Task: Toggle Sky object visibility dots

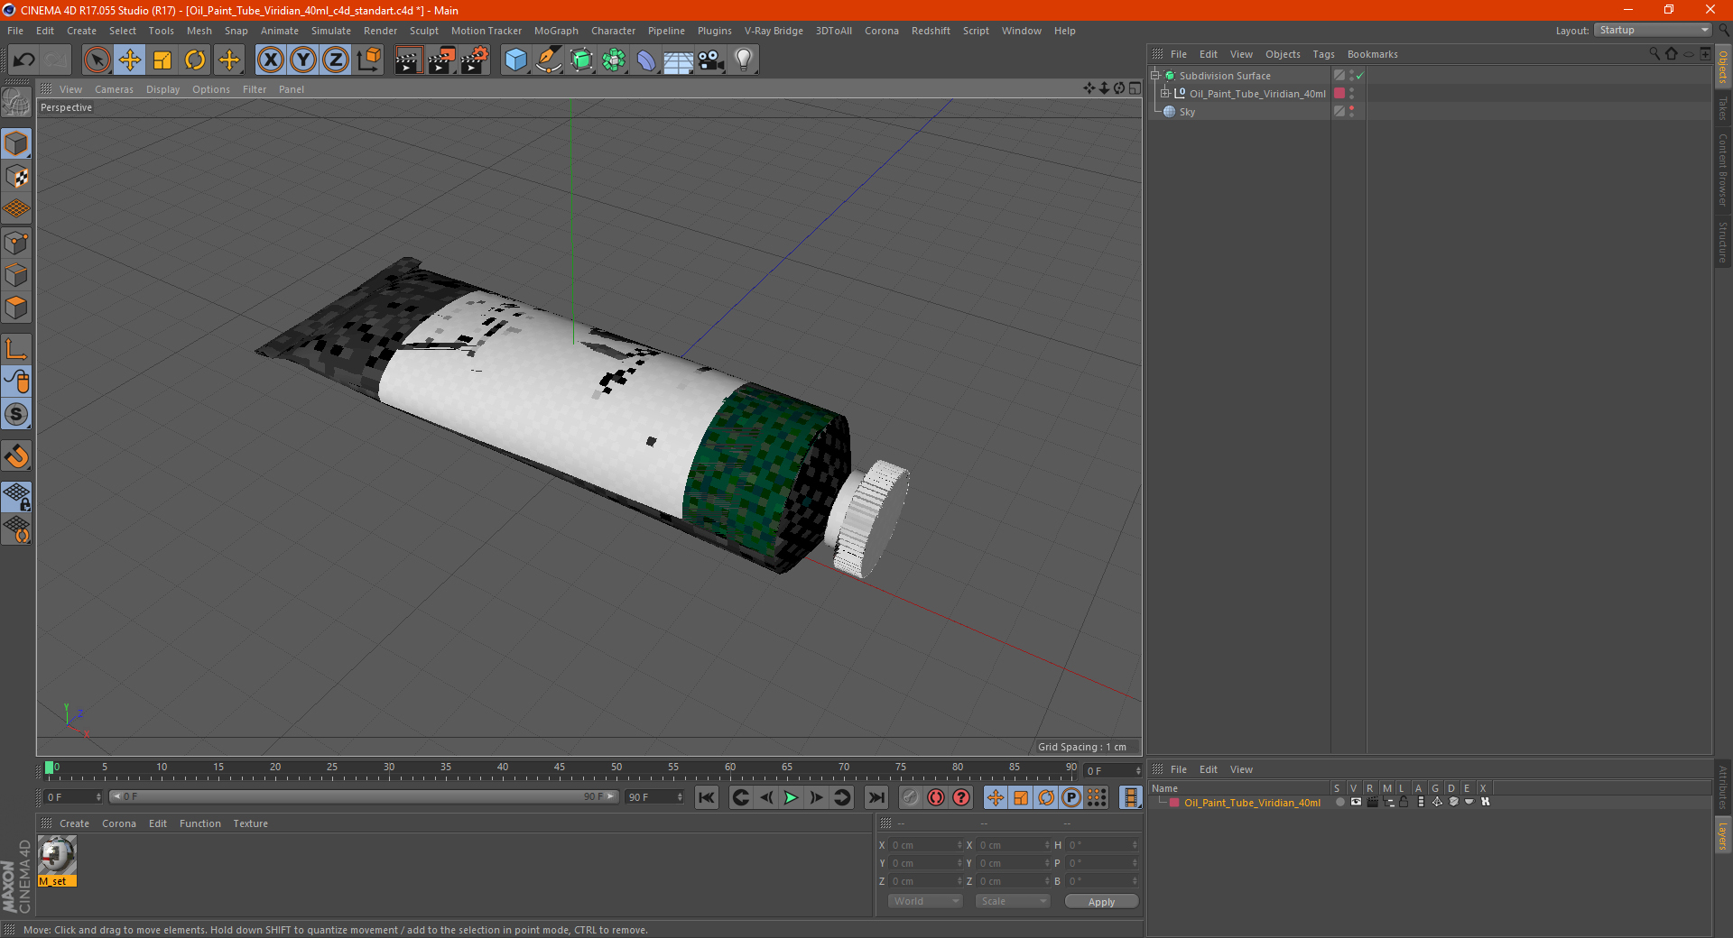Action: [1351, 112]
